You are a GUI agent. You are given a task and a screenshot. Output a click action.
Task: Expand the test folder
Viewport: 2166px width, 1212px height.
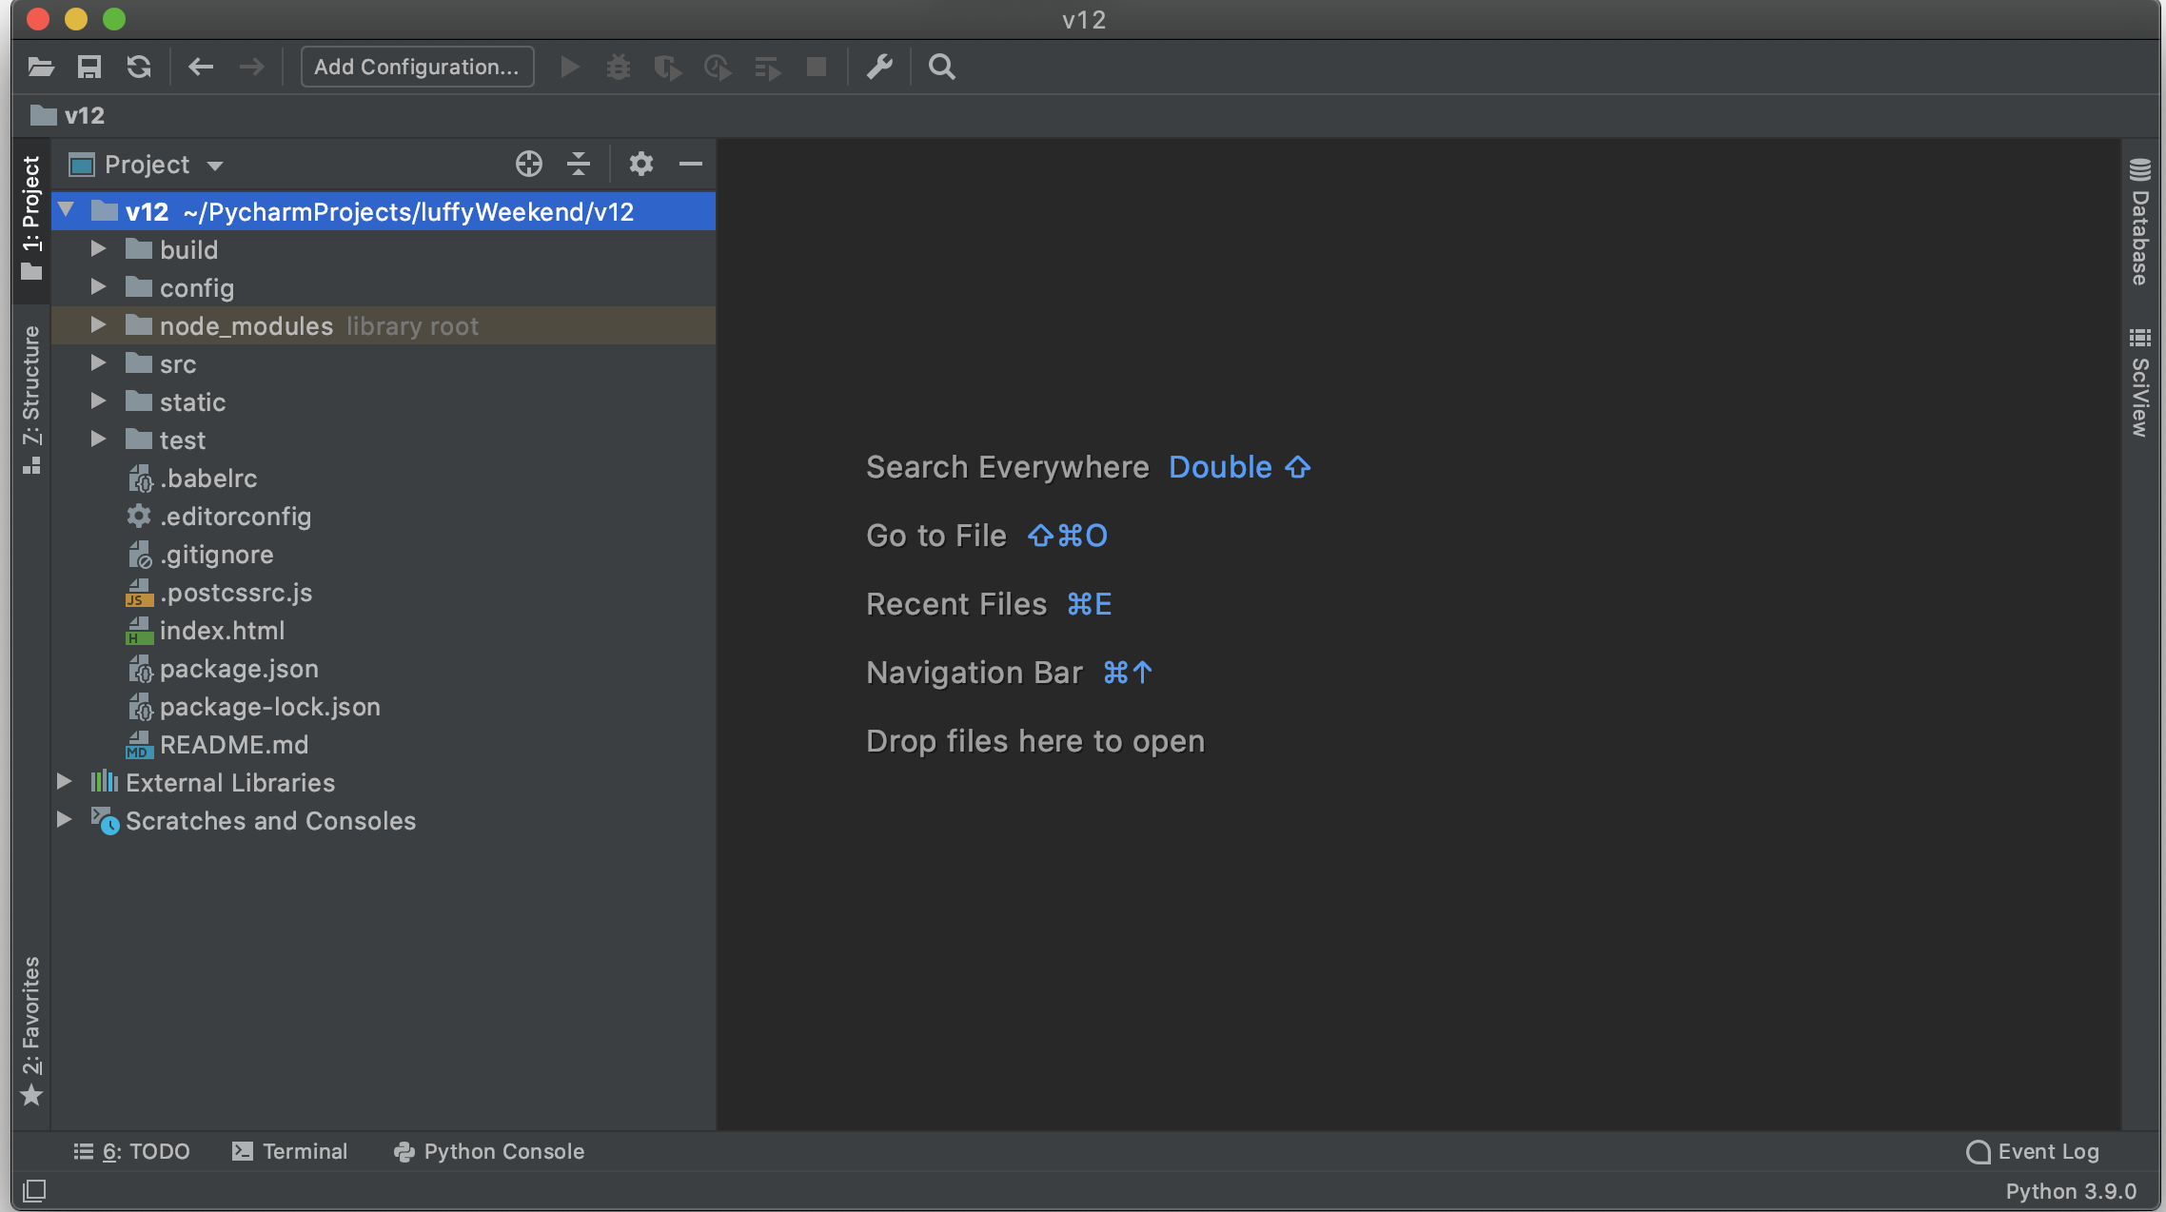[x=98, y=439]
